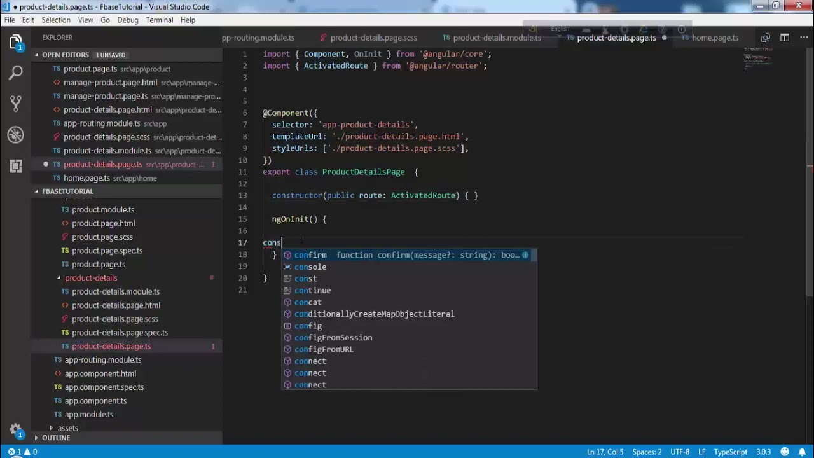This screenshot has width=814, height=458.
Task: Click the ngOnInit() method line
Action: [299, 219]
